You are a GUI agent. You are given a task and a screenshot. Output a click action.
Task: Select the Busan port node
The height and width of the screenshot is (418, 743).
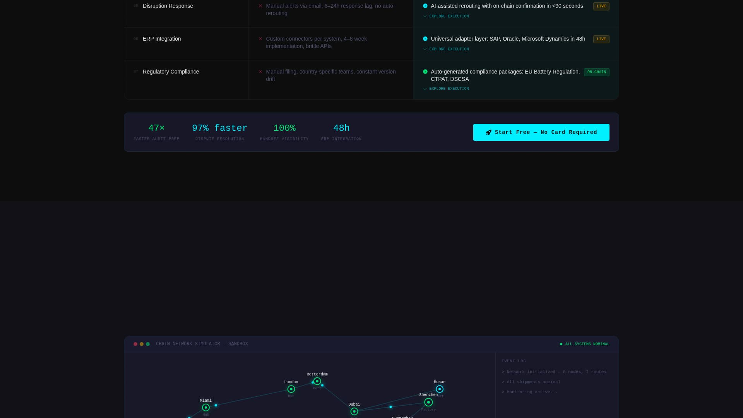coord(440,389)
